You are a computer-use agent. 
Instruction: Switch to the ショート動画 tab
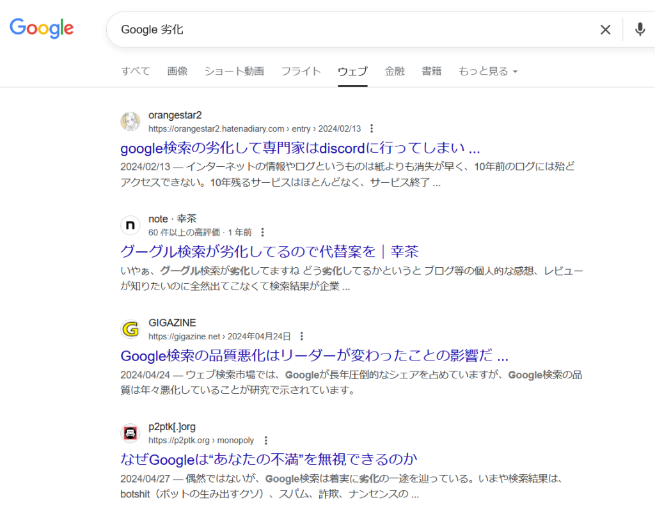pyautogui.click(x=234, y=72)
